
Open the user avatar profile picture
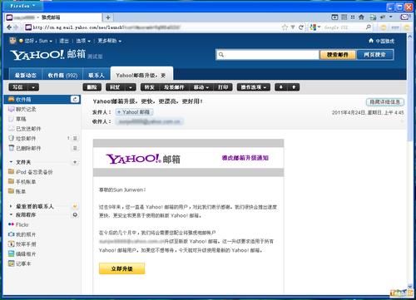tap(12, 41)
